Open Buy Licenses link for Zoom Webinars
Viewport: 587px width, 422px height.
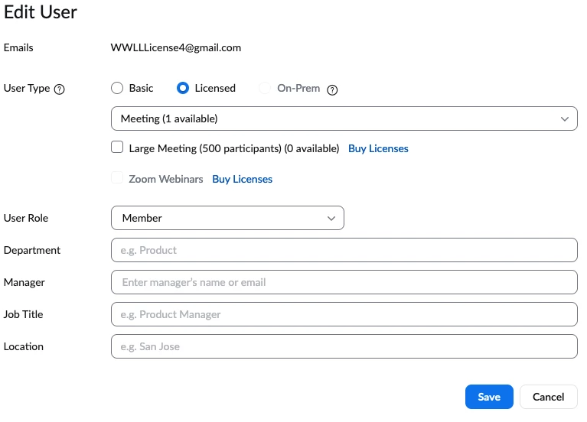tap(242, 179)
